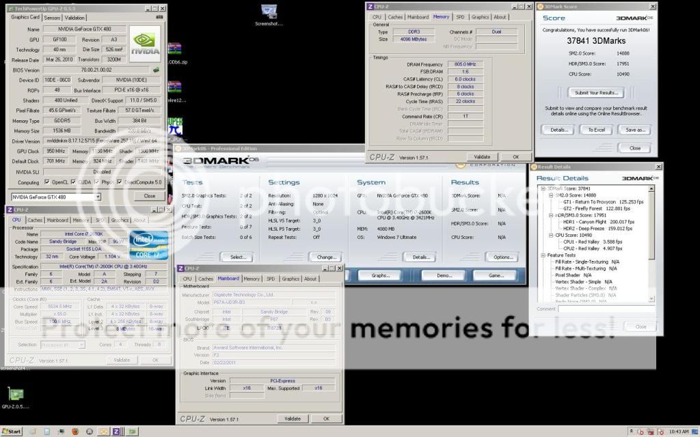Click the show desktop icon at the taskbar end
The height and width of the screenshot is (437, 700).
pyautogui.click(x=695, y=432)
